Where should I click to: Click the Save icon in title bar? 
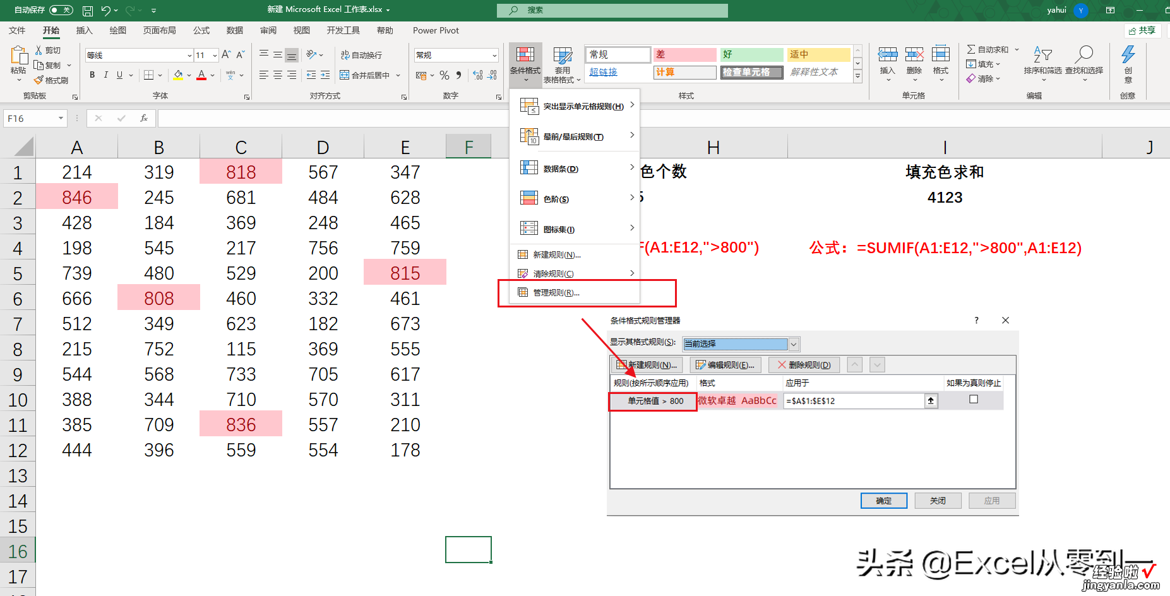pos(88,10)
